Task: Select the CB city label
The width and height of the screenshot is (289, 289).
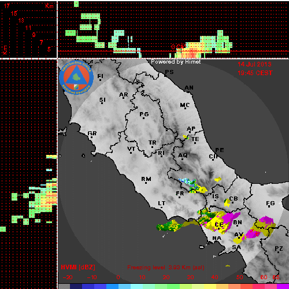Action: (x=234, y=199)
